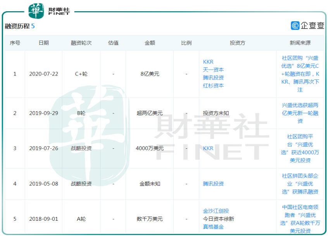Open the 天一资本 investor link
Screen dimensions: 328x237
click(213, 70)
